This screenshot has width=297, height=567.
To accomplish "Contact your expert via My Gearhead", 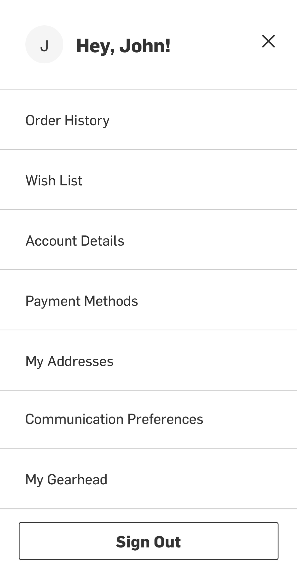I will point(67,480).
